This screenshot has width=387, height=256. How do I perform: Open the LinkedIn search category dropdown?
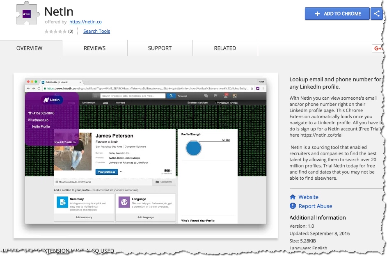(x=96, y=96)
